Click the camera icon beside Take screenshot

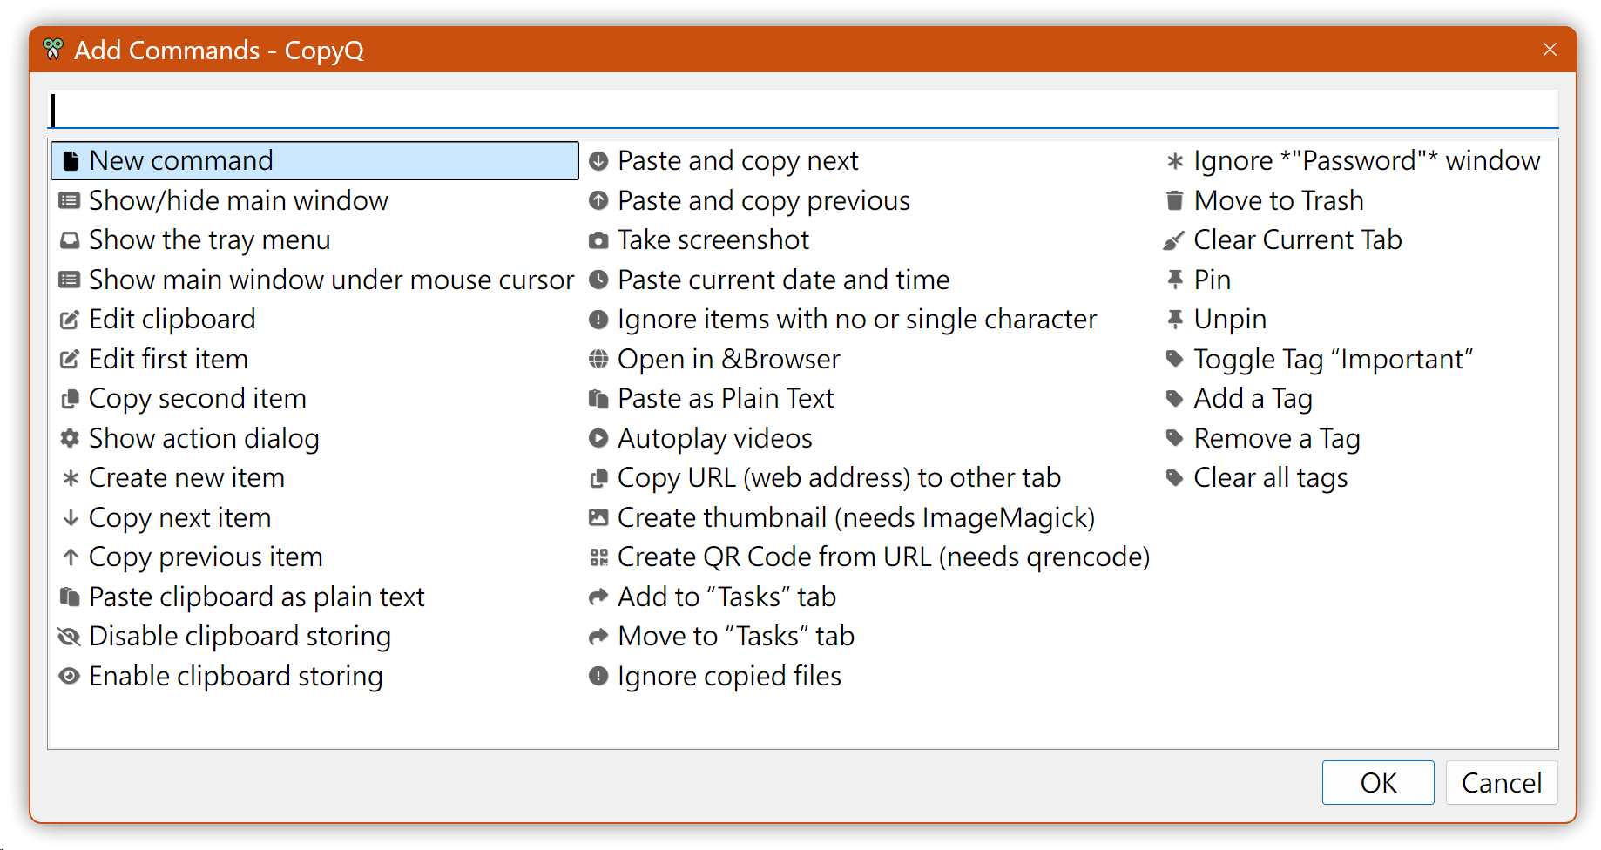point(598,240)
